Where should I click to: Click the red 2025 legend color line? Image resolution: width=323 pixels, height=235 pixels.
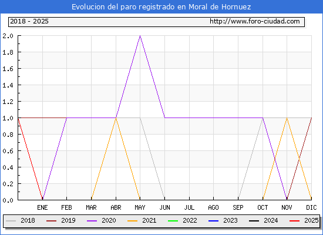coord(295,221)
